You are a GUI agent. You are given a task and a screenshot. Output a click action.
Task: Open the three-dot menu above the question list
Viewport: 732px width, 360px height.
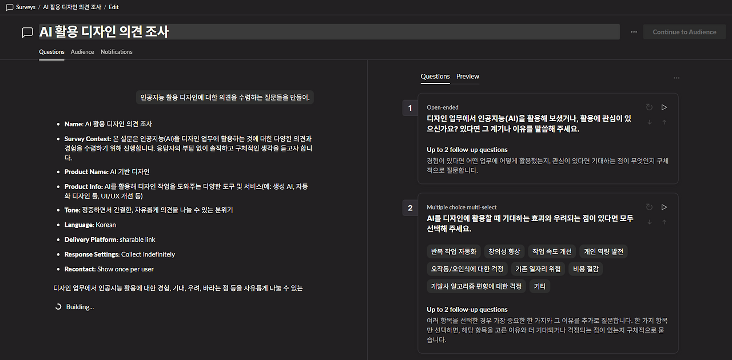click(677, 78)
